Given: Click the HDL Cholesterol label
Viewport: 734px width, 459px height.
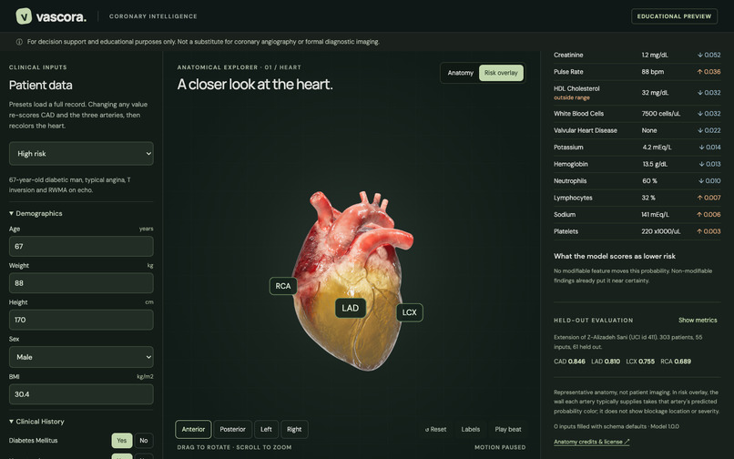Looking at the screenshot, I should point(576,88).
